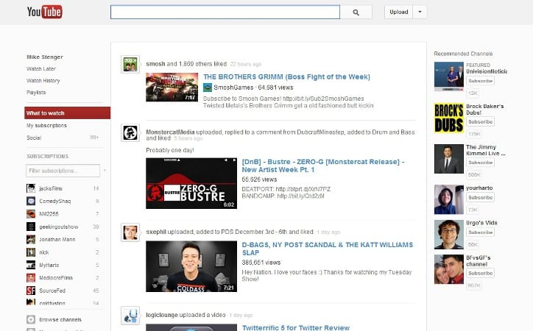This screenshot has height=331, width=533.
Task: Select My subscriptions in the sidebar
Action: coord(46,125)
